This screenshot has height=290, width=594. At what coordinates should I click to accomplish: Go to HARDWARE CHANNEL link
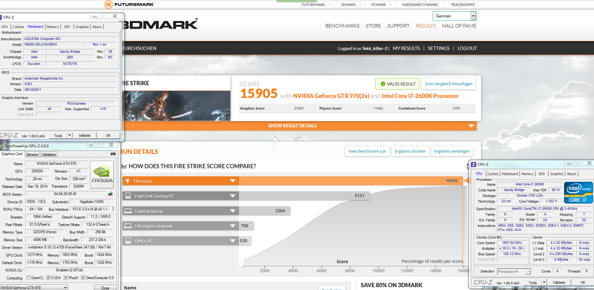coord(420,5)
